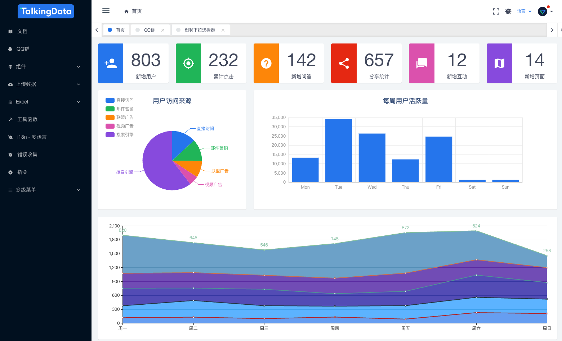Viewport: 562px width, 341px height.
Task: Open i18n - 多语言 menu item
Action: click(x=46, y=137)
